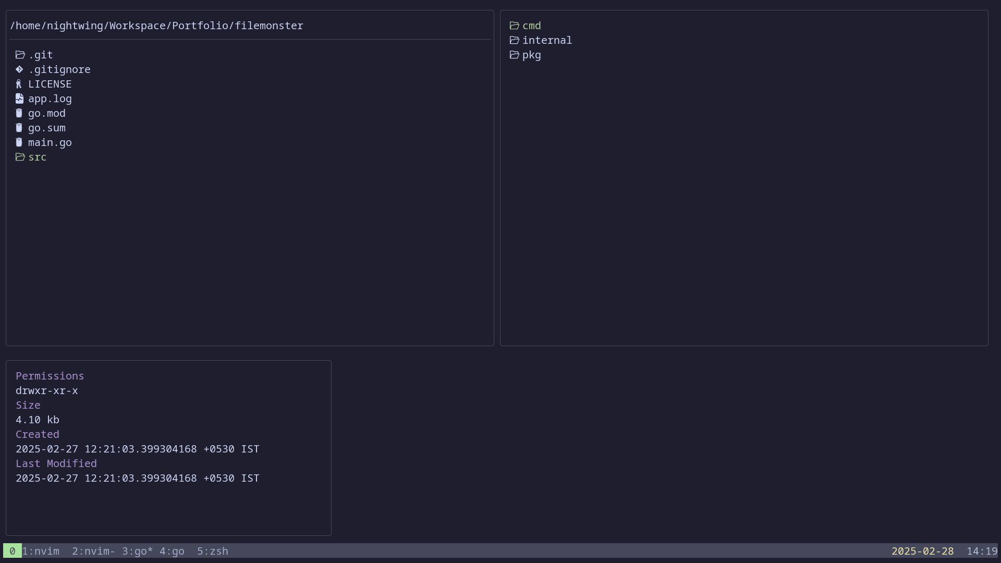1001x563 pixels.
Task: Click the Permissions label
Action: [x=50, y=376]
